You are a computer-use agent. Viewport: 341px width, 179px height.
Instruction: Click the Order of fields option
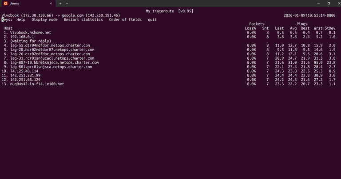[125, 20]
